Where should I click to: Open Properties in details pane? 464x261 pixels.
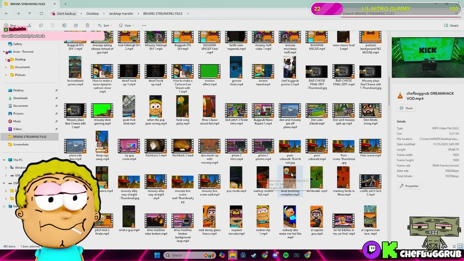[x=409, y=186]
